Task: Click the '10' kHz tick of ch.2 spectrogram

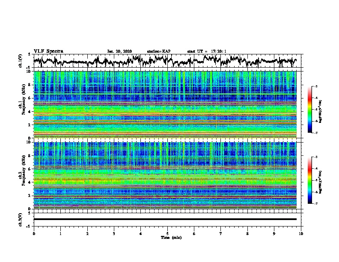Action: click(x=29, y=142)
